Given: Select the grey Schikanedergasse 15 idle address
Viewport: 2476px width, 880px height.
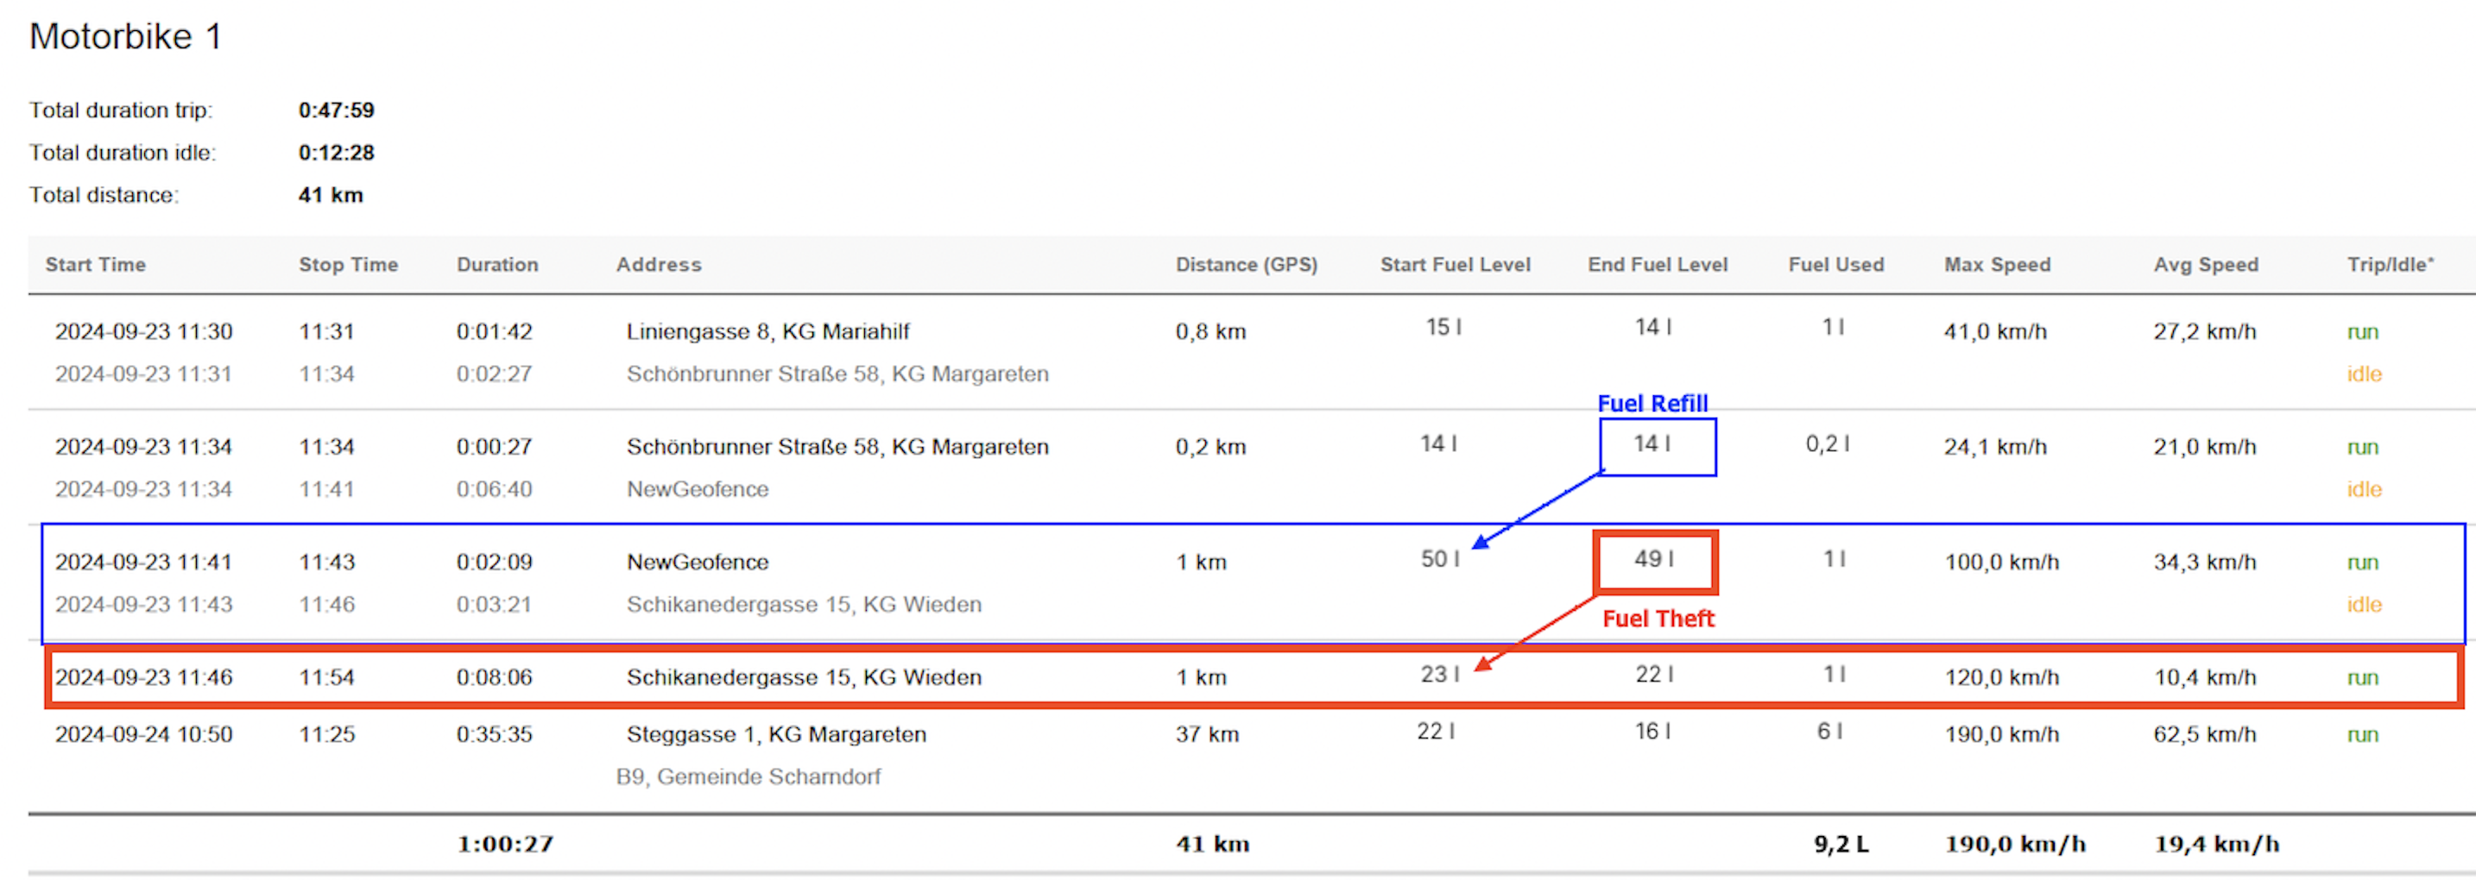Looking at the screenshot, I should tap(805, 604).
